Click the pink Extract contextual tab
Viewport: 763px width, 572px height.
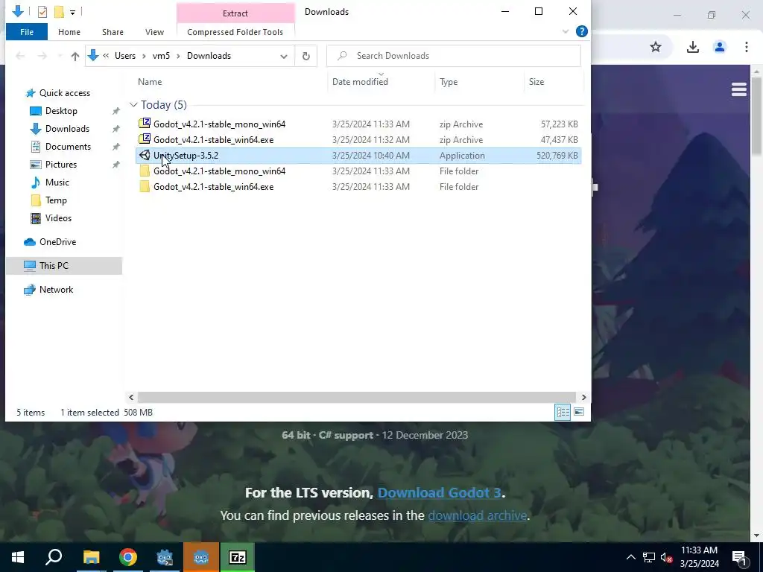pyautogui.click(x=235, y=13)
